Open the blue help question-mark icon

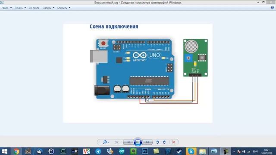(x=272, y=8)
